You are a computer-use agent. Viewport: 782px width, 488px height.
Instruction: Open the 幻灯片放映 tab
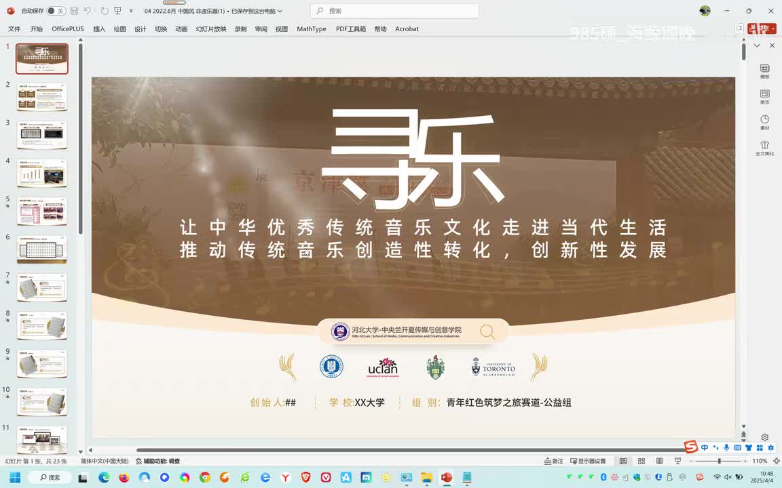coord(211,29)
